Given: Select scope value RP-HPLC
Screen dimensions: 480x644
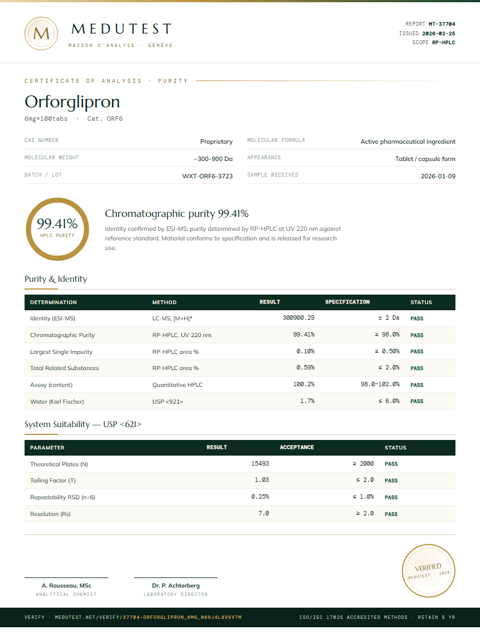Looking at the screenshot, I should tap(444, 42).
